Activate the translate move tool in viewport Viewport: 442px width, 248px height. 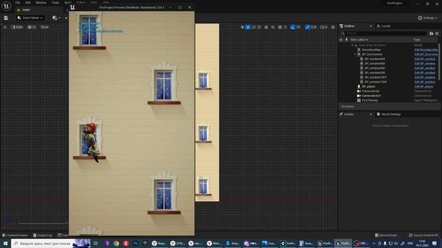pos(248,28)
